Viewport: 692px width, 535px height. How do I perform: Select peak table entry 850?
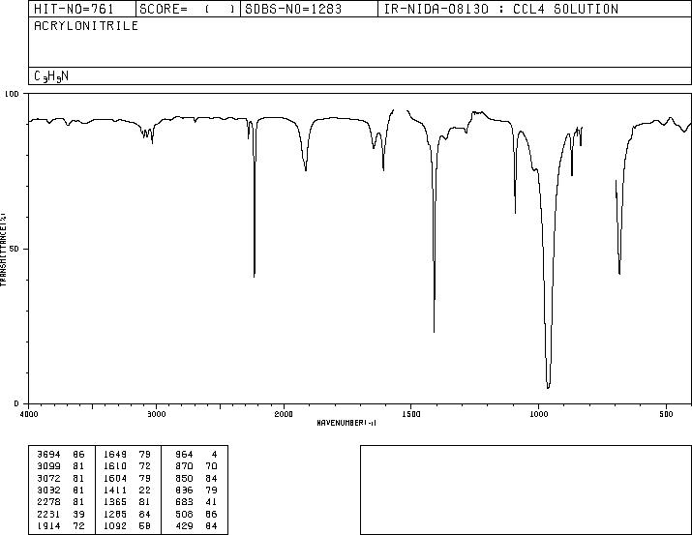[185, 478]
